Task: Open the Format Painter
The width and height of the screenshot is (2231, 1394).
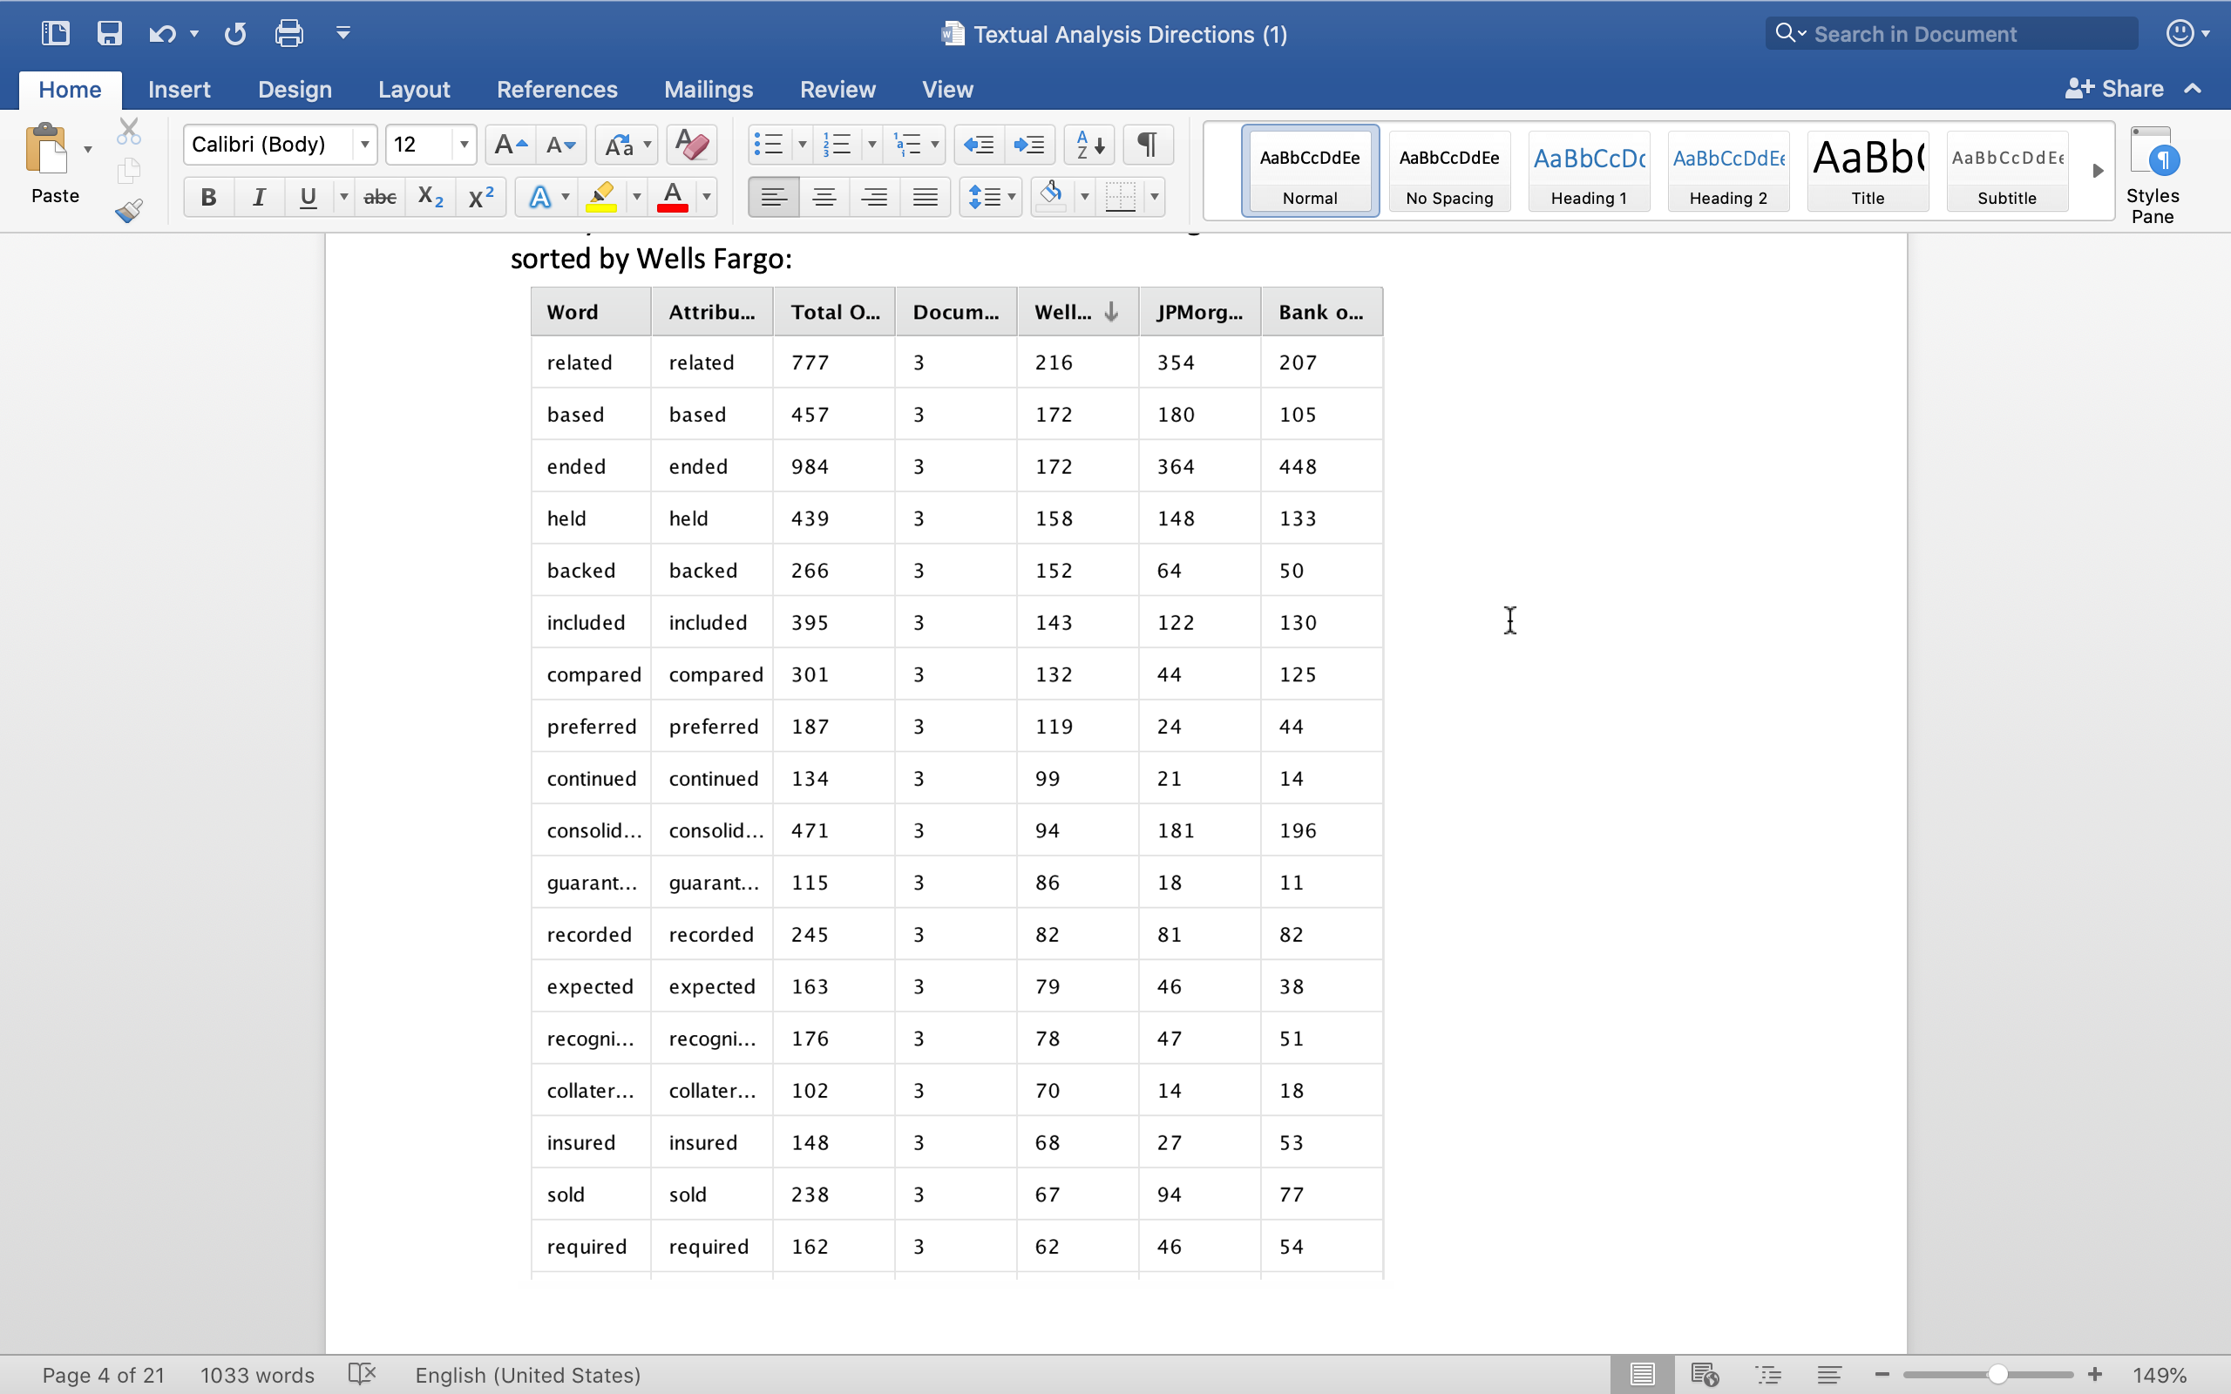Action: (128, 210)
